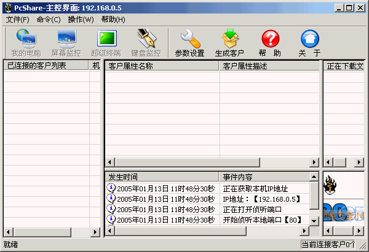Open the 帮助(H) menu in menu bar
Image resolution: width=369 pixels, height=252 pixels.
tap(113, 20)
